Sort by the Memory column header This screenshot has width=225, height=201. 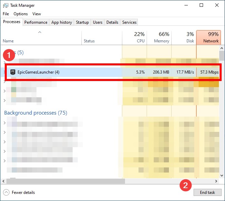pyautogui.click(x=159, y=38)
